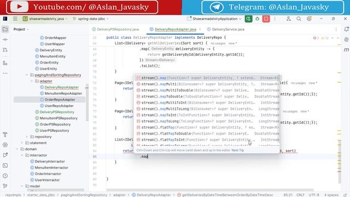Select stream().mapToInt completion suggestion

(x=207, y=115)
